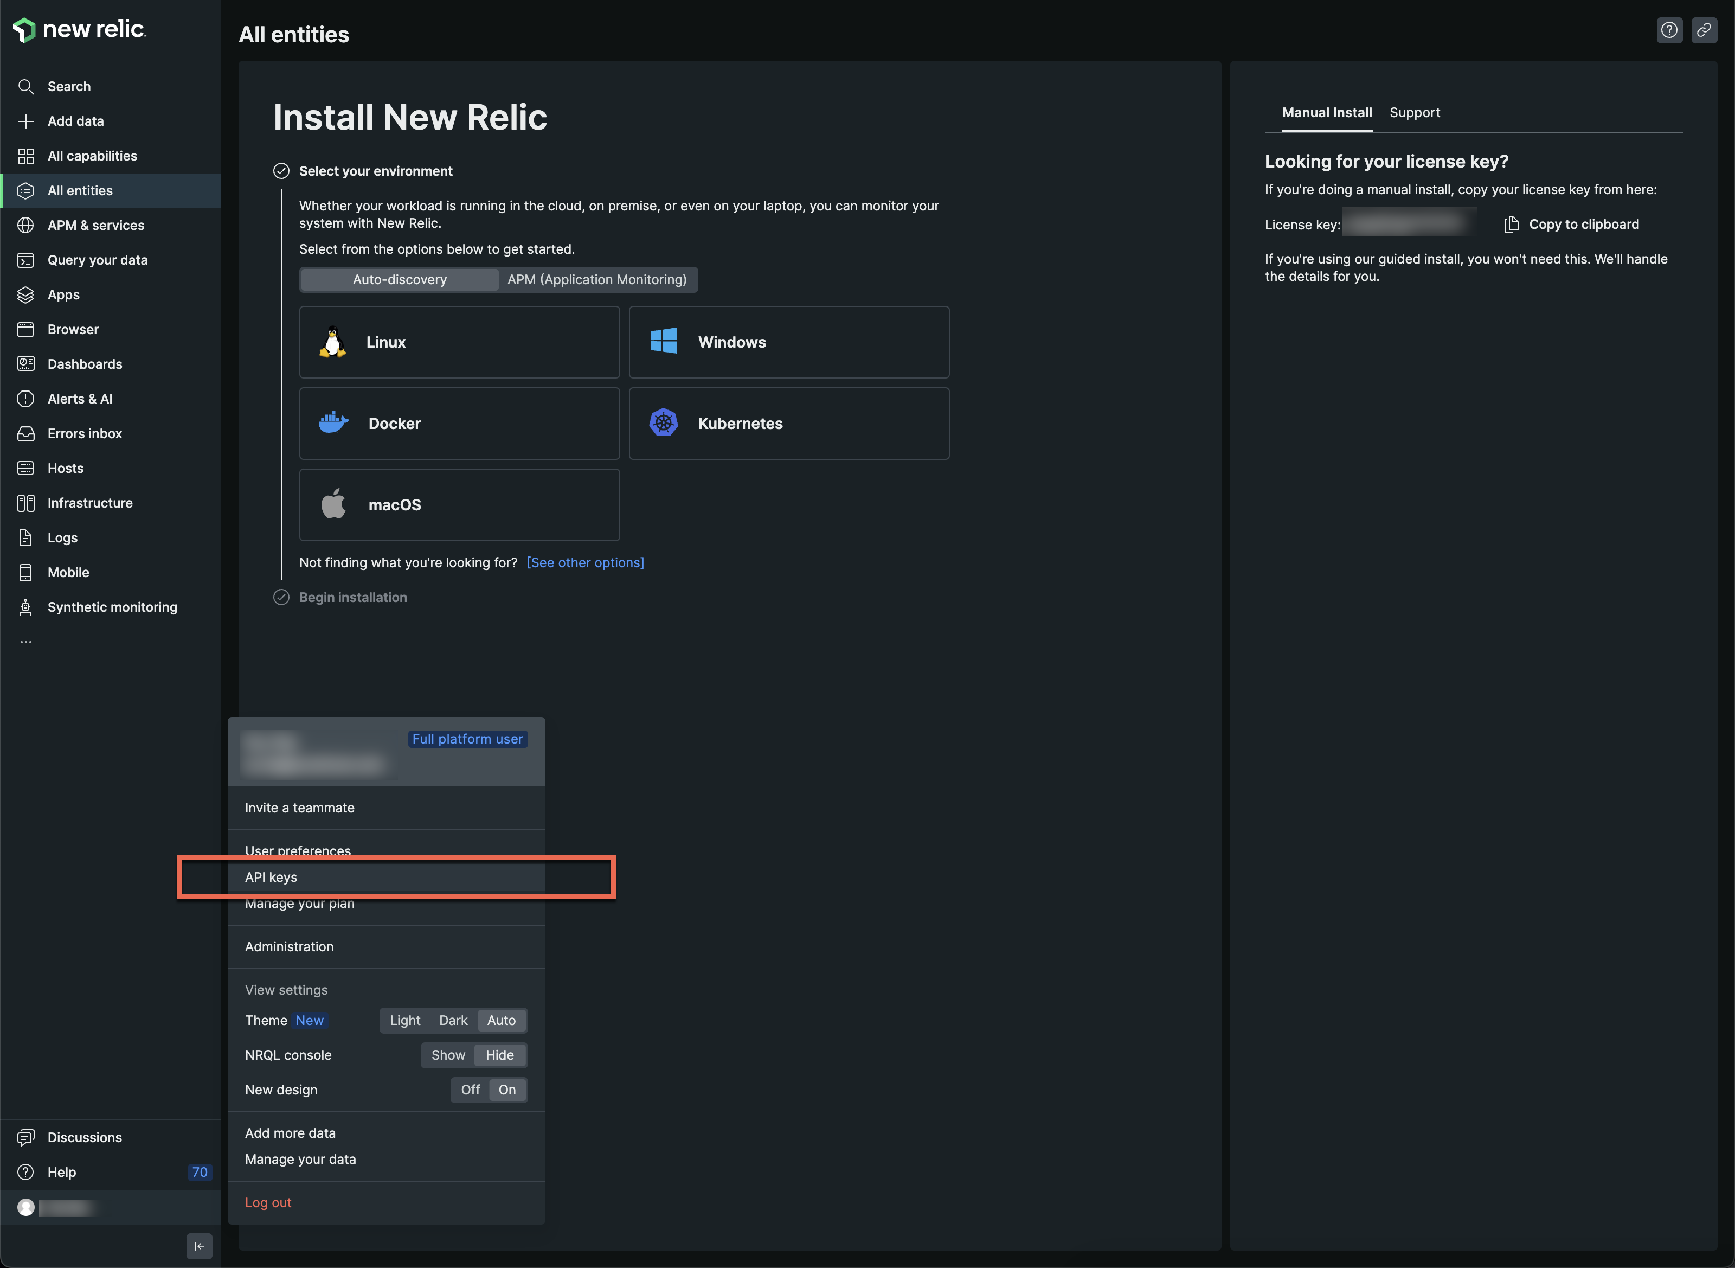Open APM & services globe icon

pos(25,225)
